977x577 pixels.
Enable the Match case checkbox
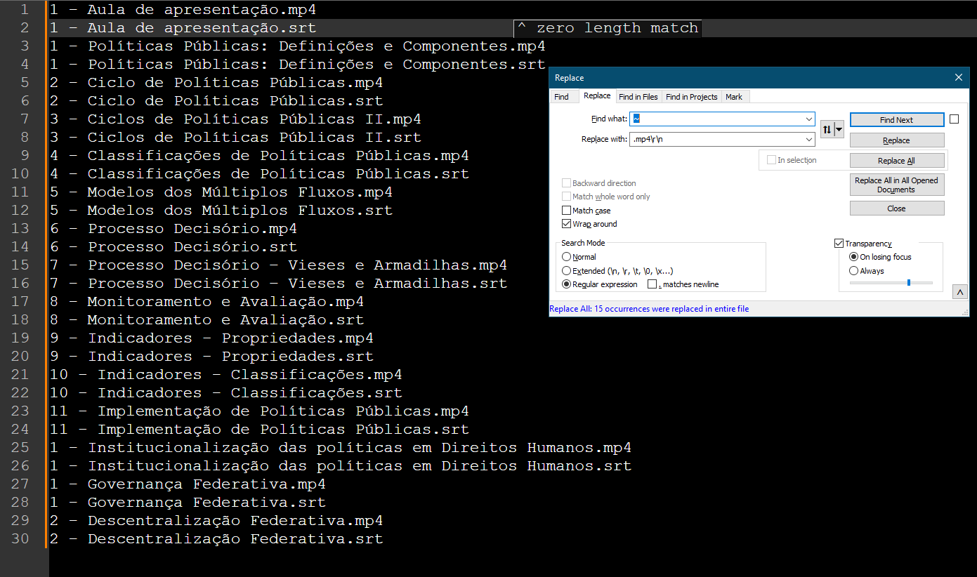click(567, 211)
